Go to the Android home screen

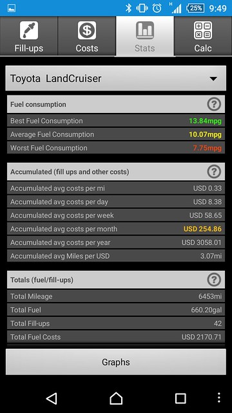116,398
